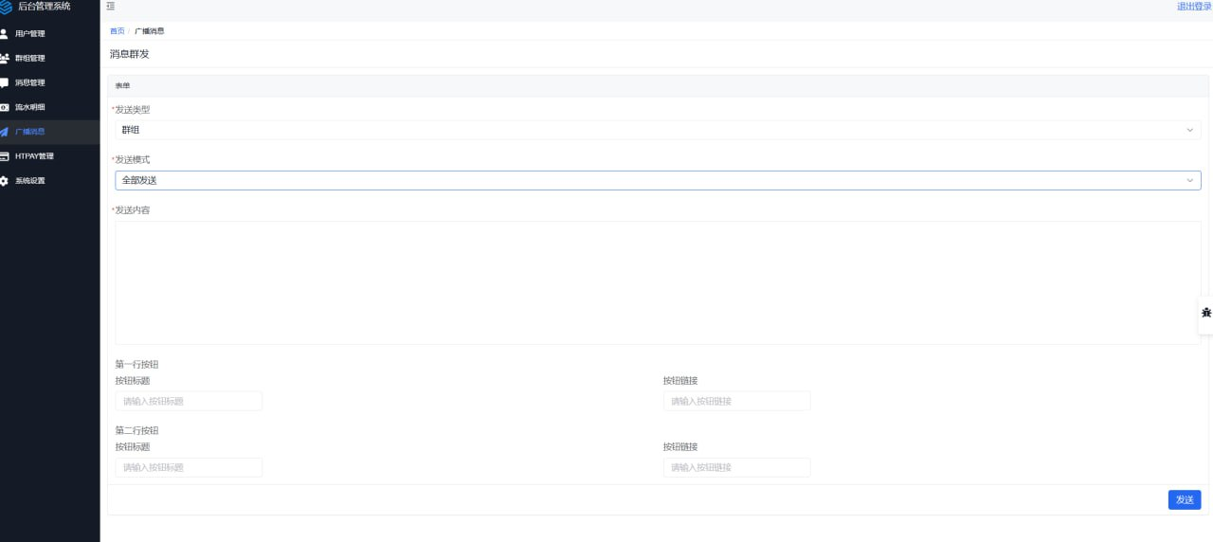Collapse the sidebar using the menu toggle
The image size is (1213, 542).
(x=111, y=7)
